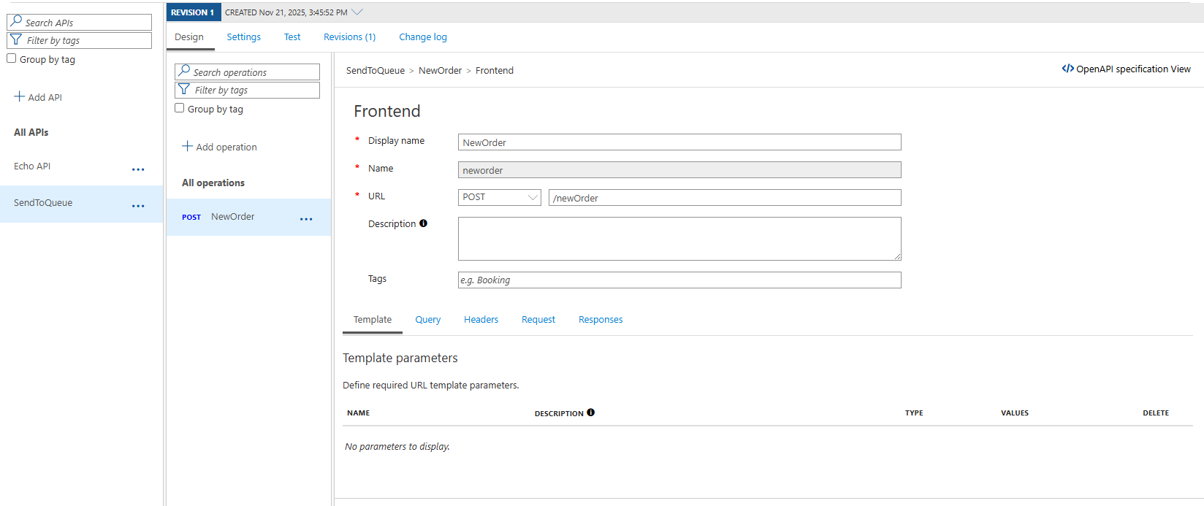Viewport: 1204px width, 506px height.
Task: Select Echo API in the API list
Action: pos(32,166)
